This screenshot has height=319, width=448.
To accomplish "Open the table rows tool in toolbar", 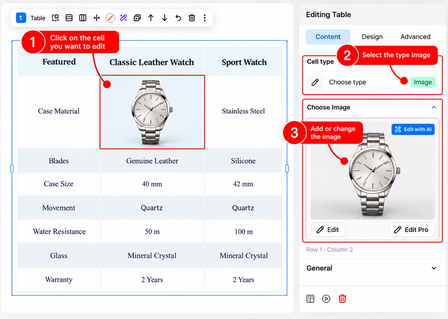I will pyautogui.click(x=69, y=18).
